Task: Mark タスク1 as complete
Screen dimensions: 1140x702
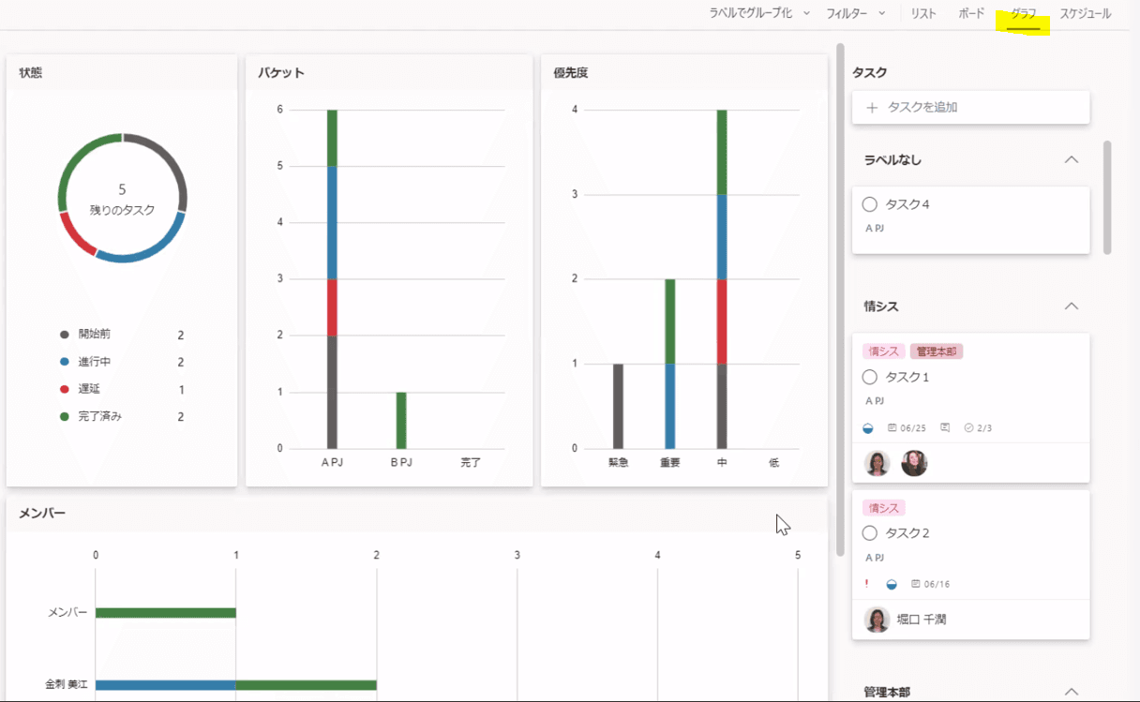Action: [x=869, y=377]
